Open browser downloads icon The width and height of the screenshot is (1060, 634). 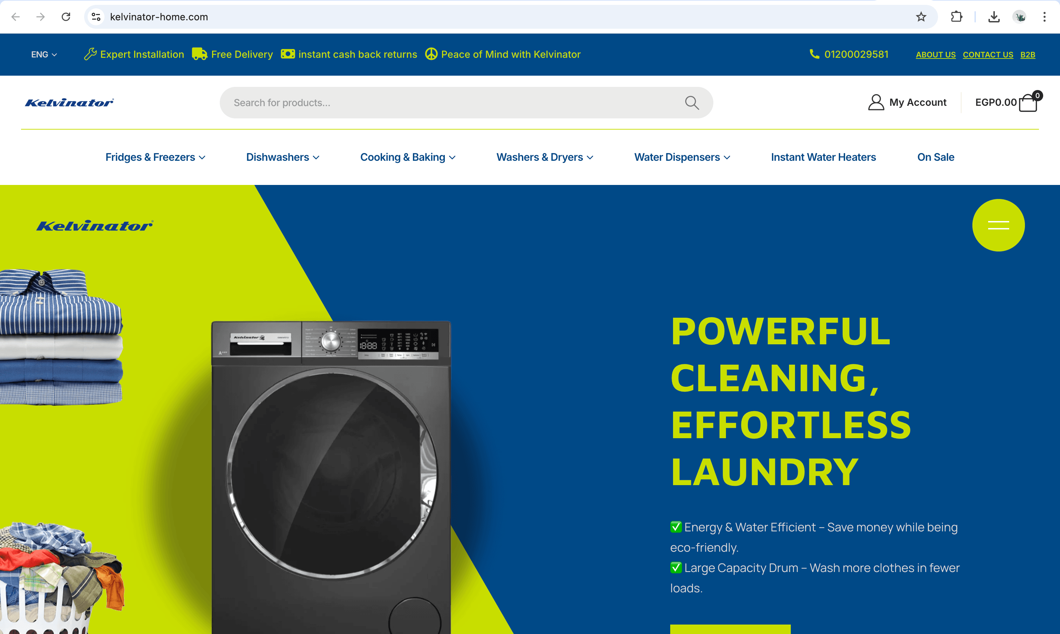[x=994, y=17]
